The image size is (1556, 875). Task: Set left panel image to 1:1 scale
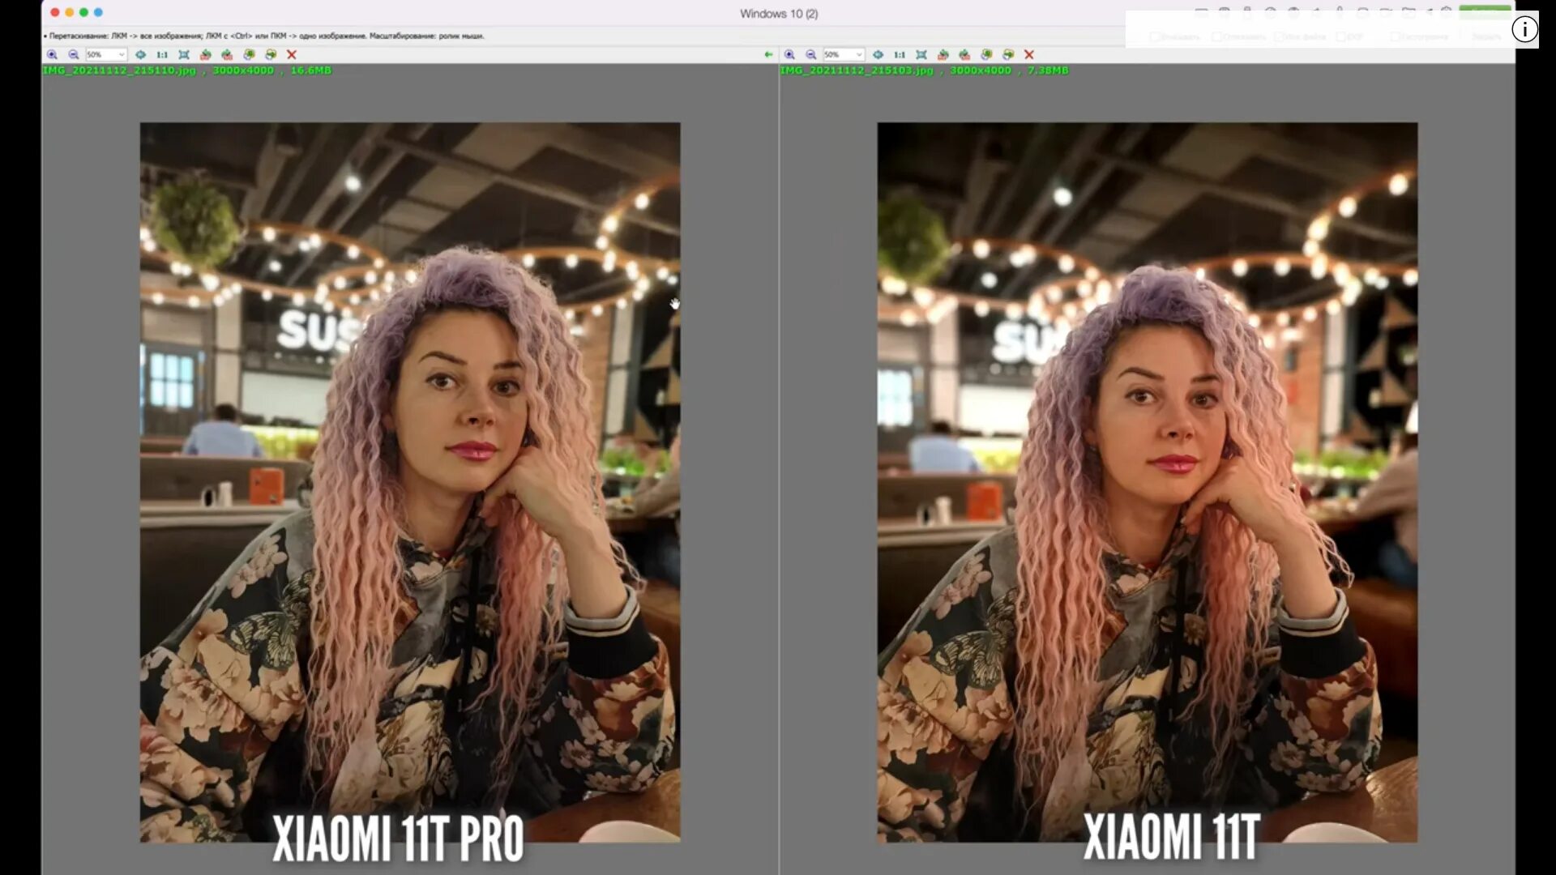(162, 54)
